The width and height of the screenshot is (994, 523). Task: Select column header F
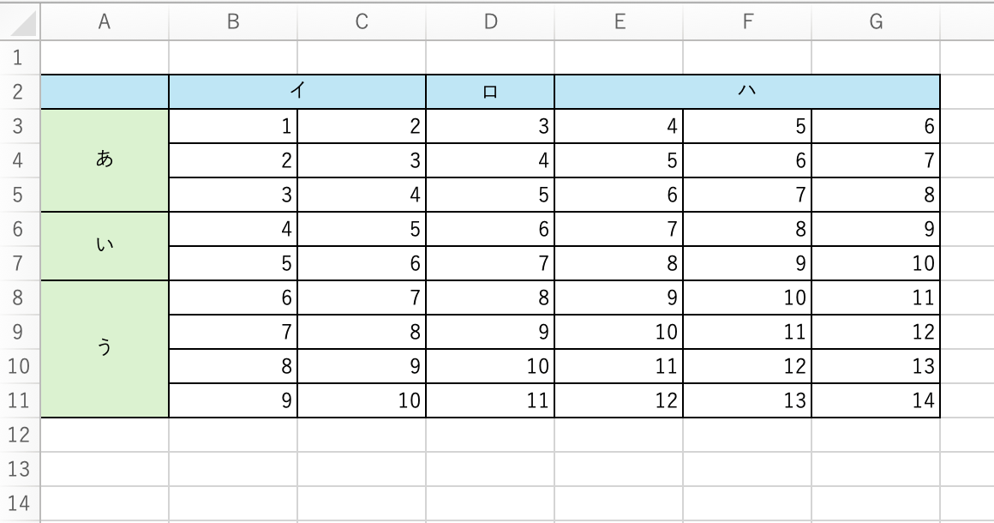[x=747, y=23]
